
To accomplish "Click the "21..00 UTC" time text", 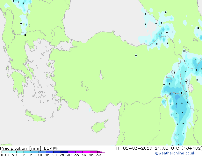I will click(167, 148).
